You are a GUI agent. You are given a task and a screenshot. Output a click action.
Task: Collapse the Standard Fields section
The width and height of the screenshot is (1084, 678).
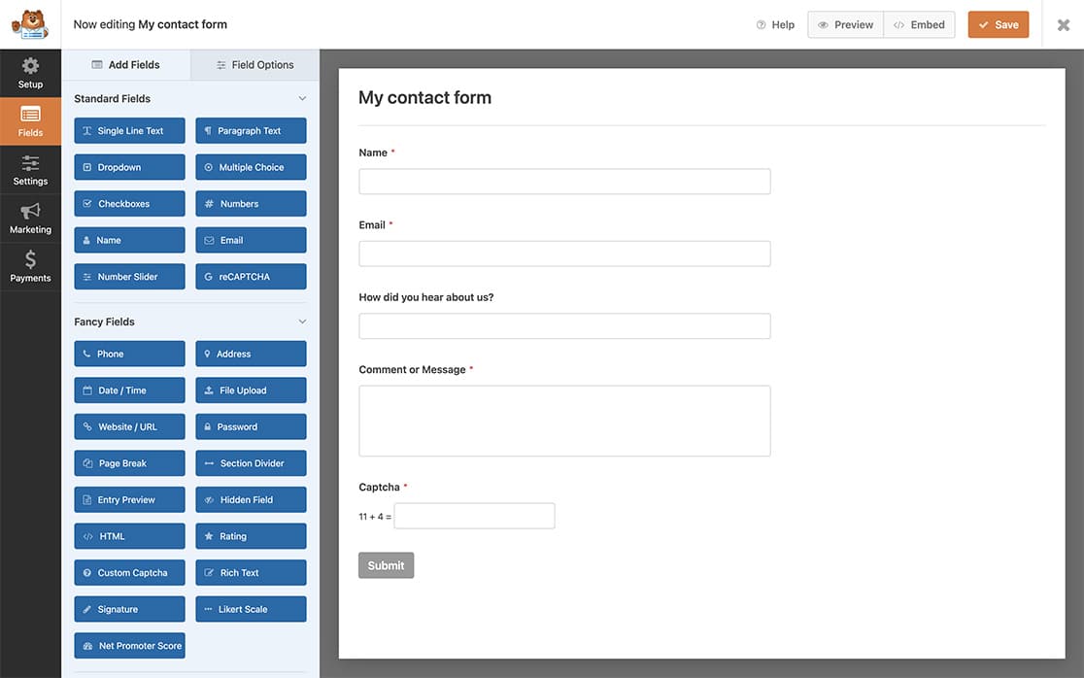point(302,97)
